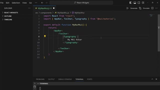Viewport: 160px width, 90px height.
Task: Maximize the panel with the up chevron
Action: tap(152, 79)
